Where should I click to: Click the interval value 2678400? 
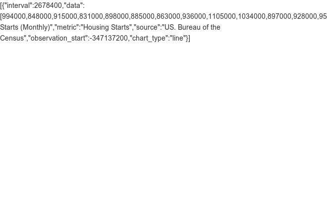point(48,5)
